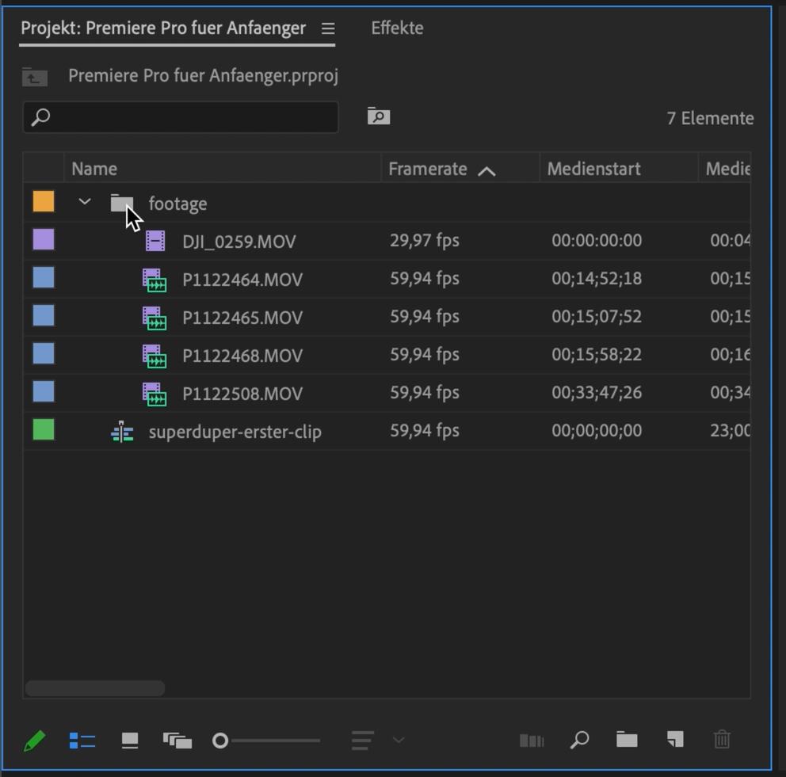Click the orange label swatch for footage
The width and height of the screenshot is (786, 777).
[x=44, y=202]
